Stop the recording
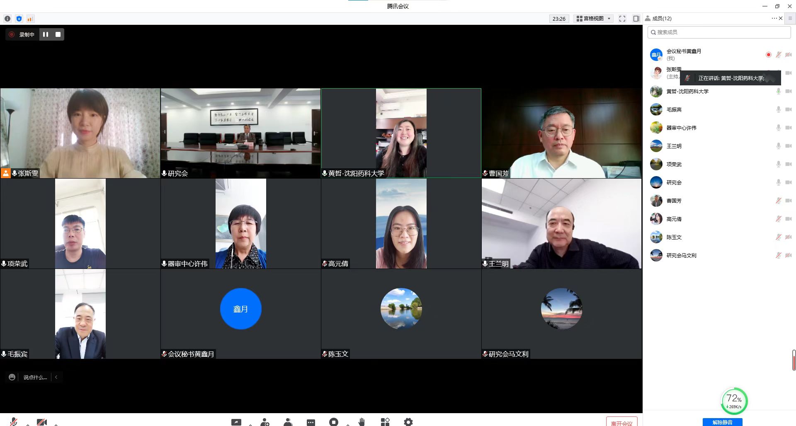The image size is (796, 426). tap(58, 34)
